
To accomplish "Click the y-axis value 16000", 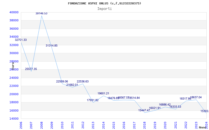I will click(x=14, y=110).
